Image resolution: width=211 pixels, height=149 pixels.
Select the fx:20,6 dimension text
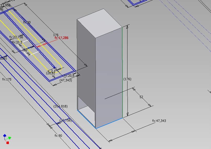[69, 76]
